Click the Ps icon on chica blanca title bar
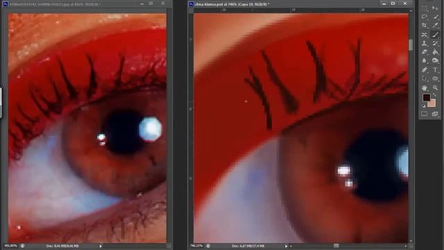The height and width of the screenshot is (250, 444). coord(191,4)
